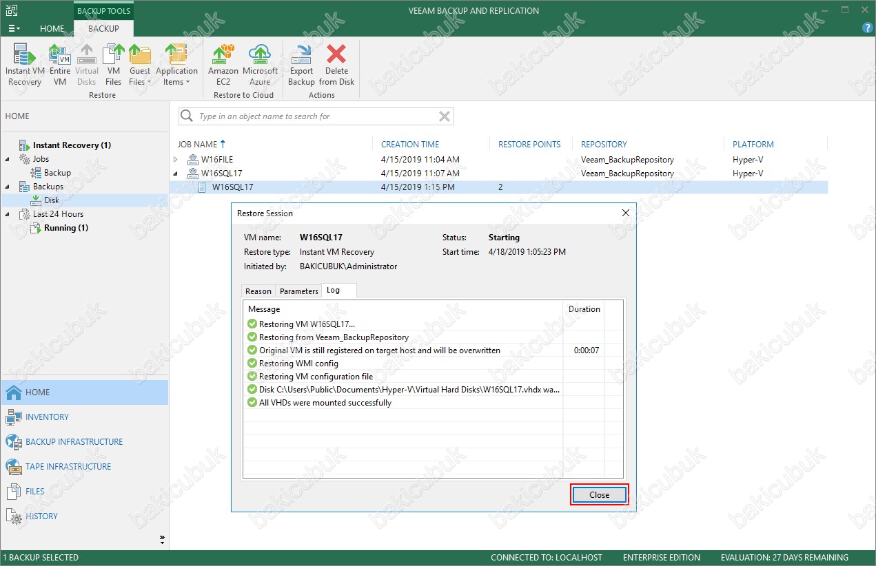Expand the W16FILE job row

(x=176, y=160)
